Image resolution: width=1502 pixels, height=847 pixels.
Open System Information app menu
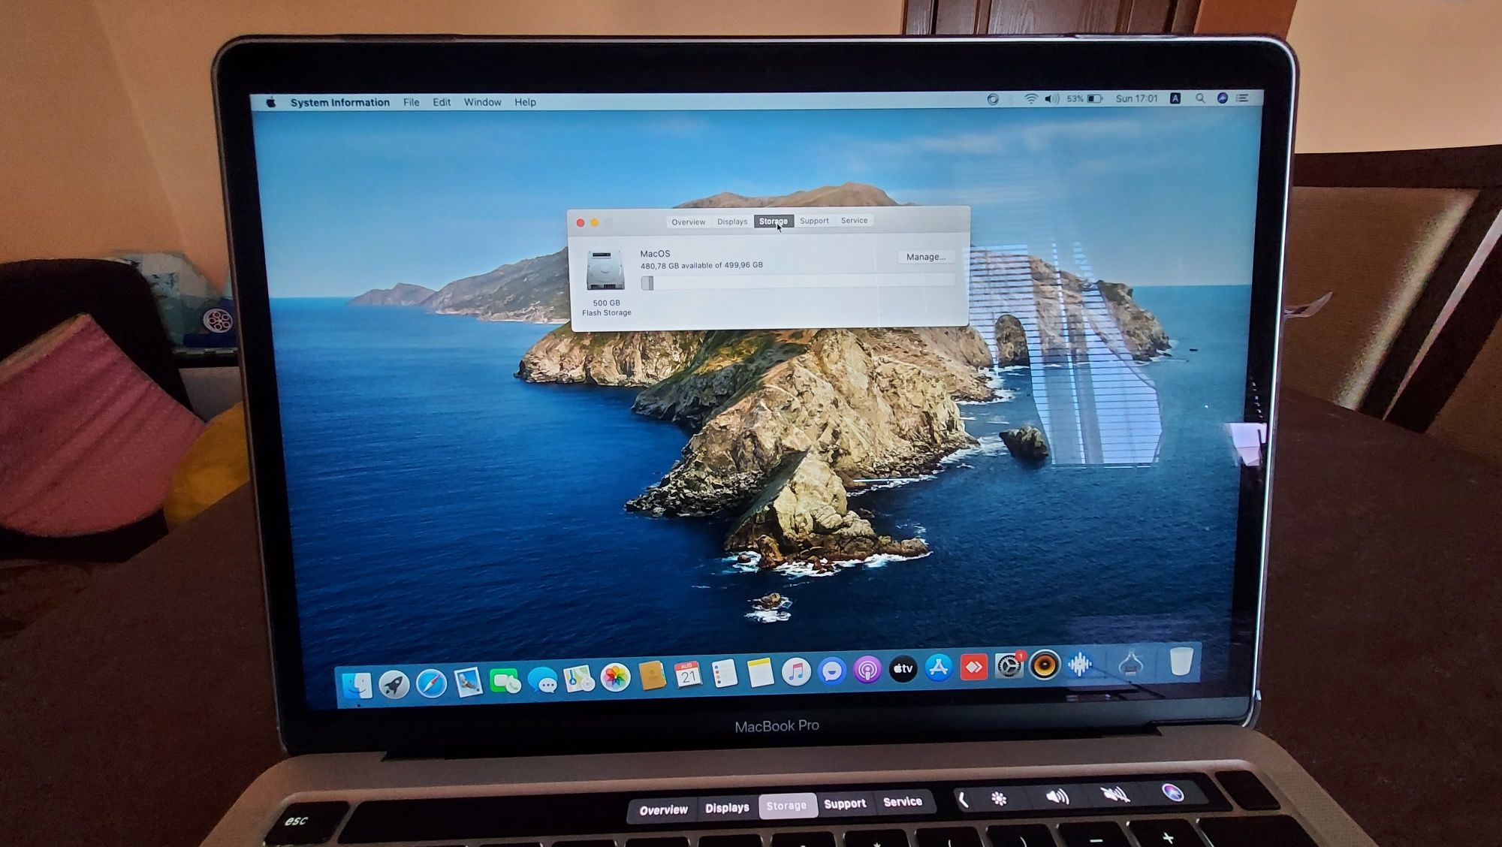coord(339,102)
